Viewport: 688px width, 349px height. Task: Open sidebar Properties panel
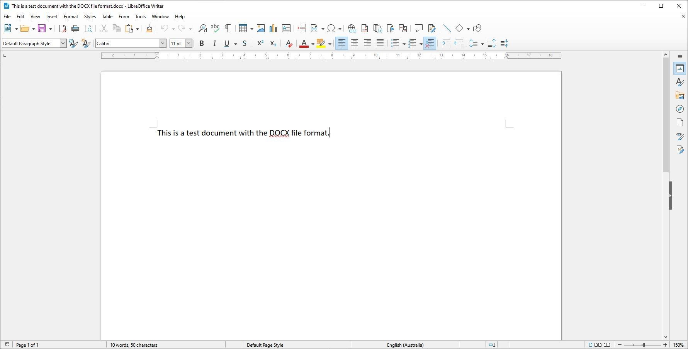coord(680,69)
